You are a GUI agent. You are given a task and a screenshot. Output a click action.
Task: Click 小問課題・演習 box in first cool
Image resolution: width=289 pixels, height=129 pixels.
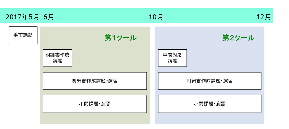click(x=95, y=104)
